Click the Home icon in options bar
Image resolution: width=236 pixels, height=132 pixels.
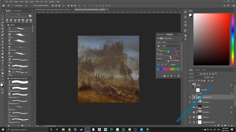[3, 6]
